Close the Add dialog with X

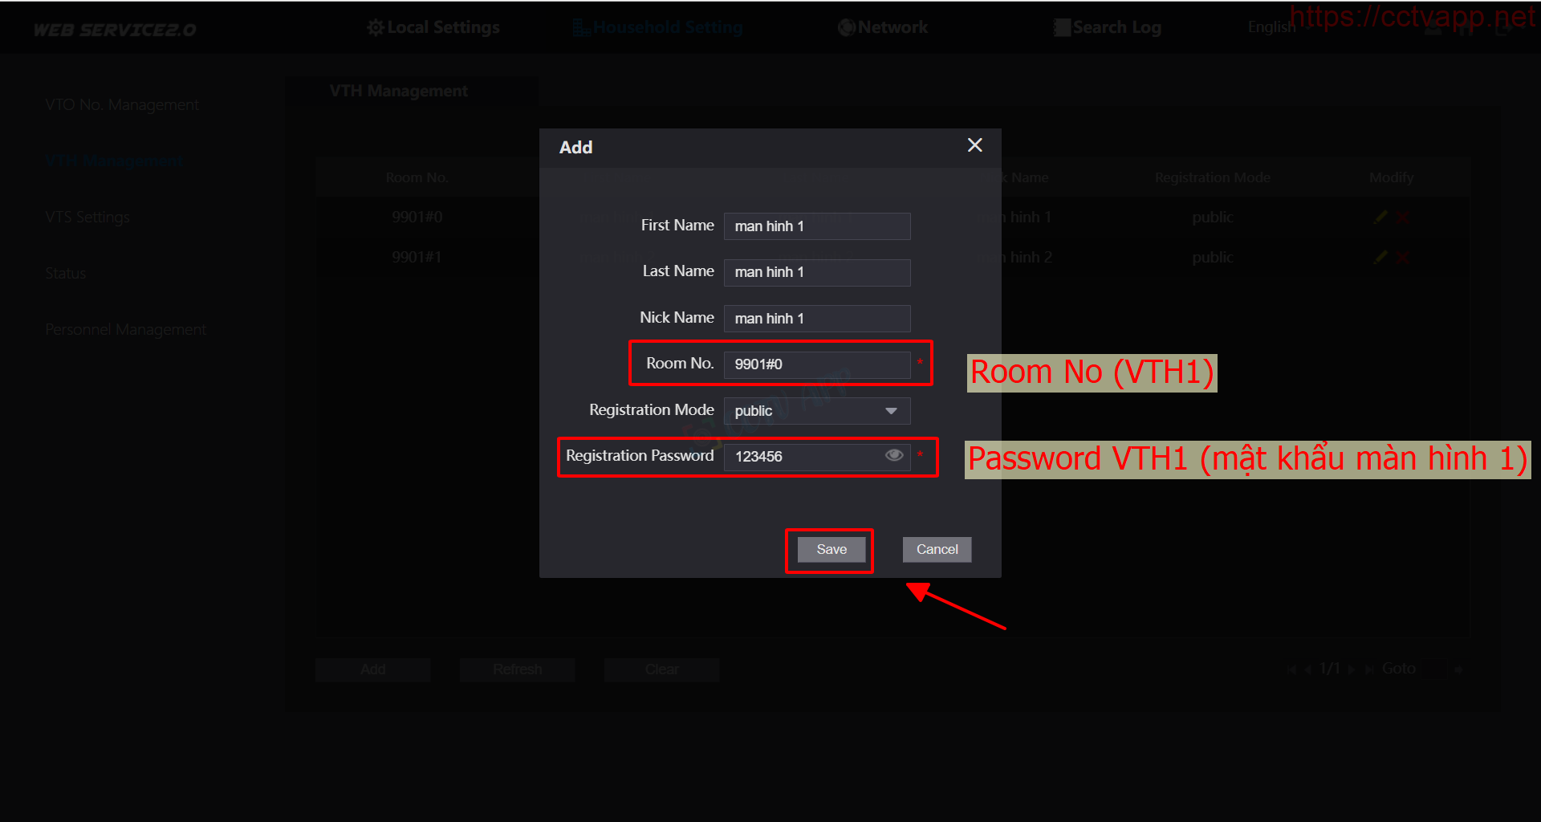click(974, 145)
